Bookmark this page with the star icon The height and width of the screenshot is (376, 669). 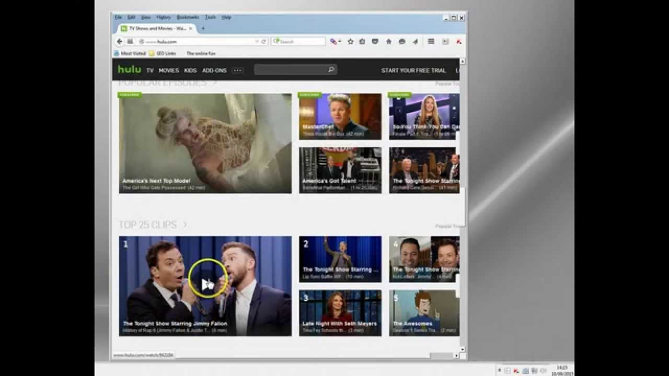pos(351,41)
